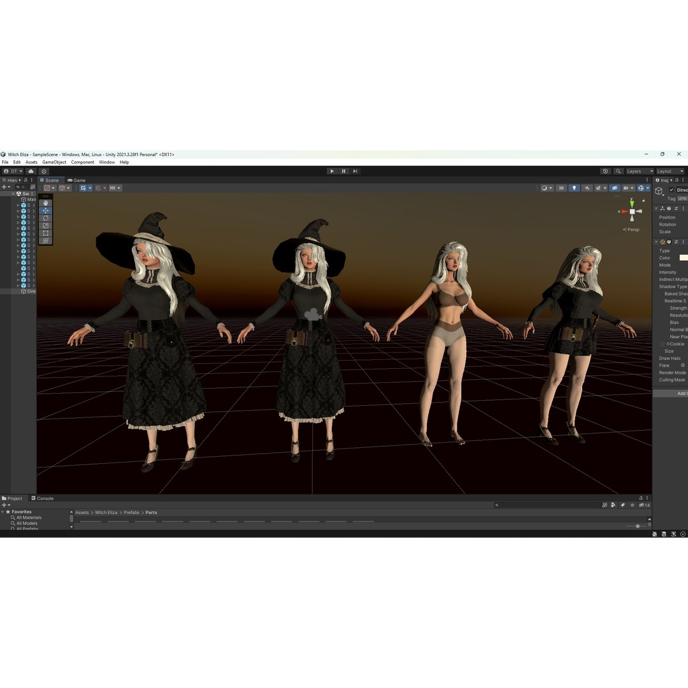Toggle 2D view mode

point(561,188)
